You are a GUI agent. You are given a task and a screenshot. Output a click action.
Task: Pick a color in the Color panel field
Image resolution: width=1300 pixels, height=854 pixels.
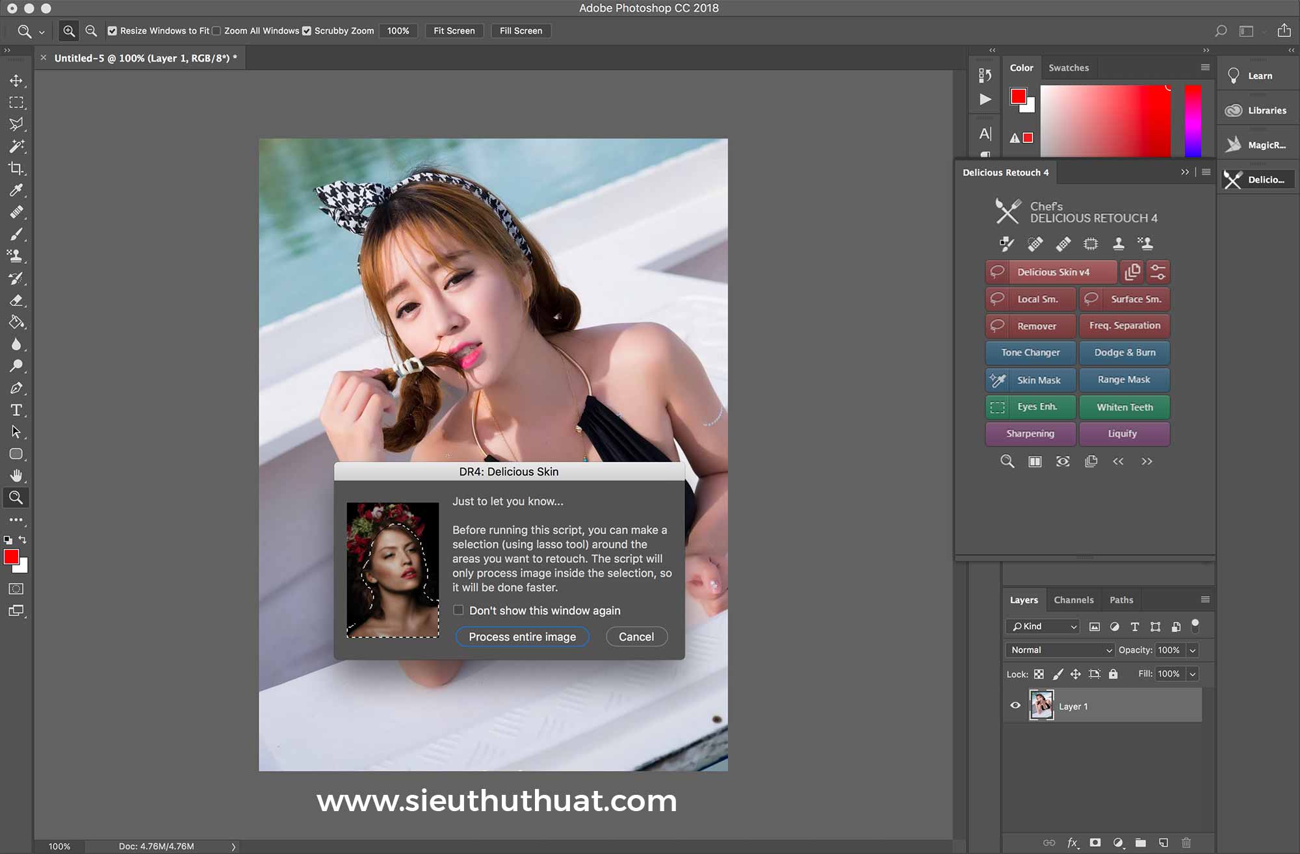[x=1105, y=121]
